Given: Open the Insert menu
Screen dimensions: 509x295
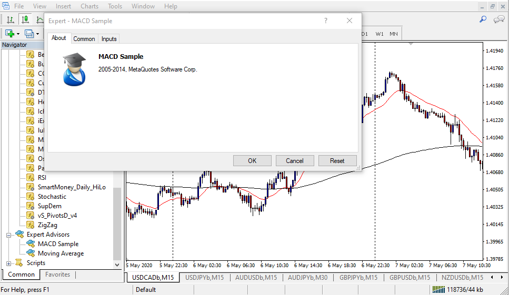Looking at the screenshot, I should click(63, 6).
